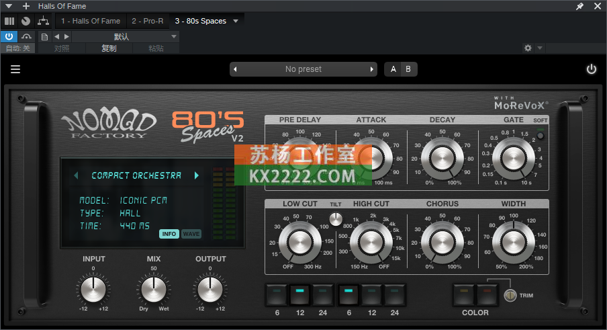Open the No preset selector
The image size is (607, 330).
point(303,69)
